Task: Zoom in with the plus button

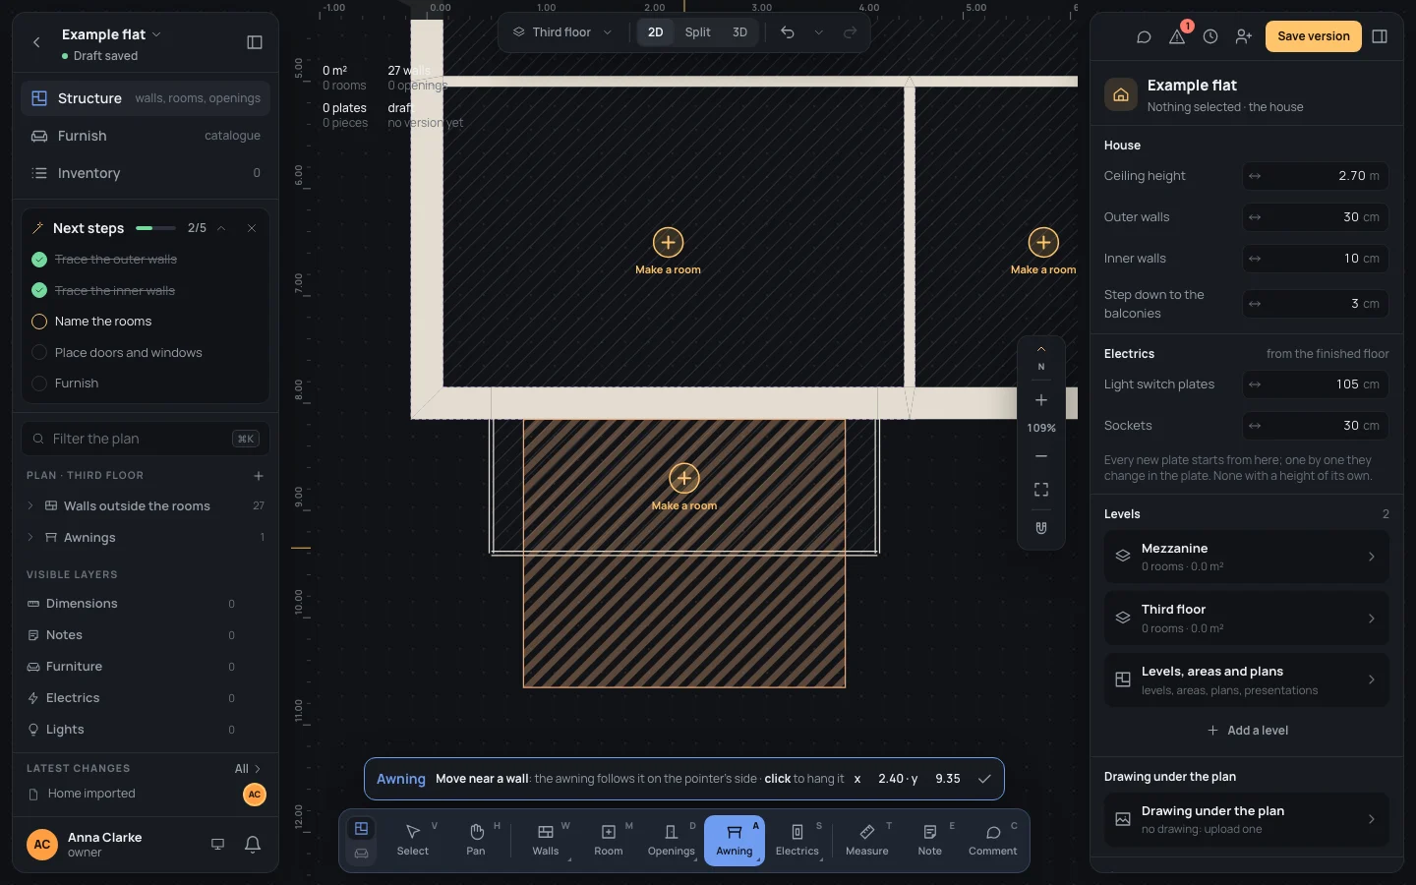Action: pos(1041,400)
